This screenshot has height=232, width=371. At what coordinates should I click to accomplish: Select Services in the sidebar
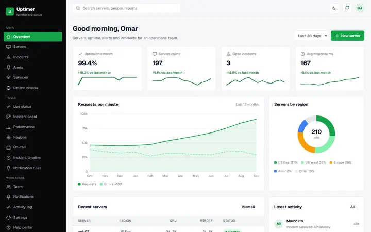point(33,77)
